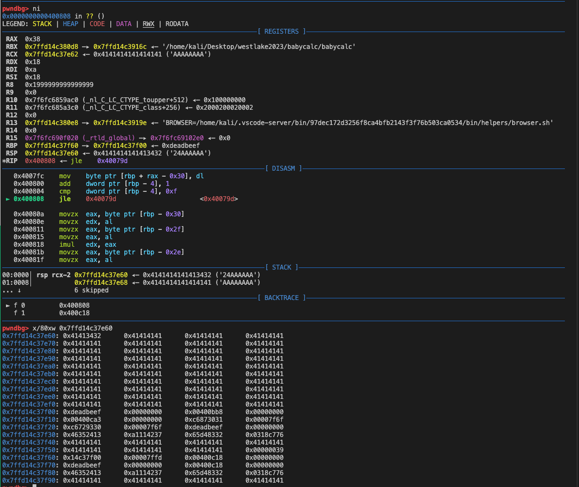Click the RODATA label in the legend
Screen dimensions: 579x487
pos(177,24)
